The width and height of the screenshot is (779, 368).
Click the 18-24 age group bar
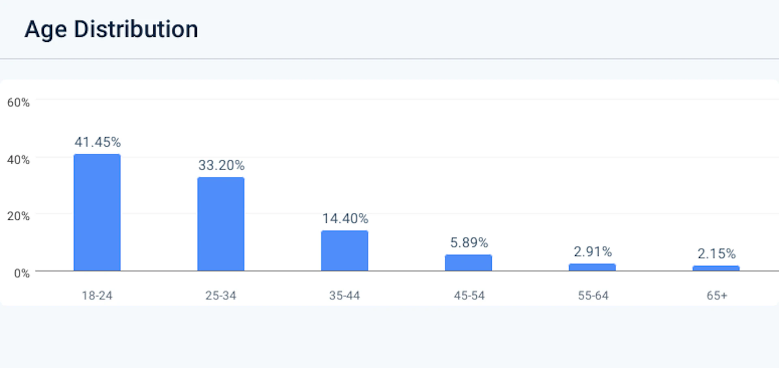(x=97, y=212)
